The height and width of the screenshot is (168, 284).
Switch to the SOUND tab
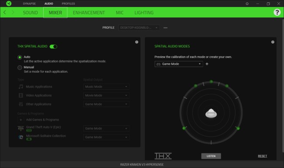pos(30,13)
